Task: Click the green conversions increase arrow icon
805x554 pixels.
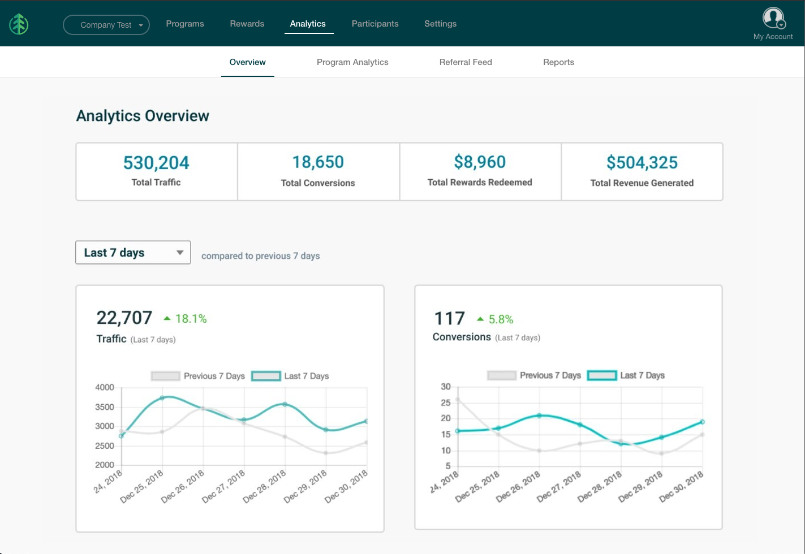Action: (x=480, y=319)
